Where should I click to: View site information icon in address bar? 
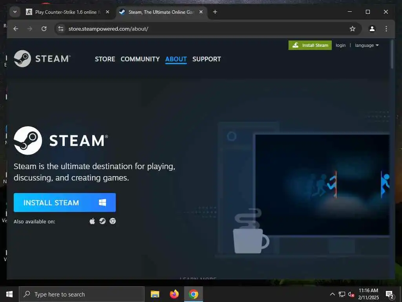point(61,29)
